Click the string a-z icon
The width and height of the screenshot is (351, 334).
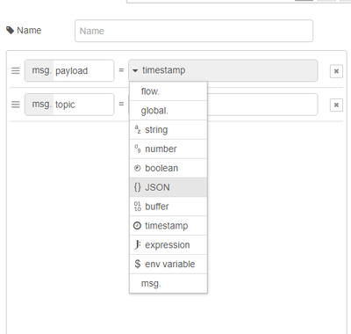[x=138, y=129]
